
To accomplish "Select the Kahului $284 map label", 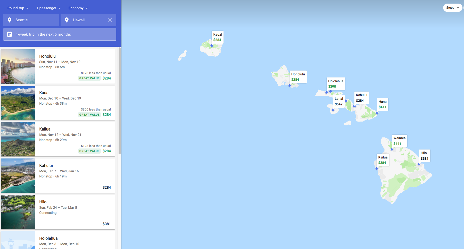I will pos(362,98).
